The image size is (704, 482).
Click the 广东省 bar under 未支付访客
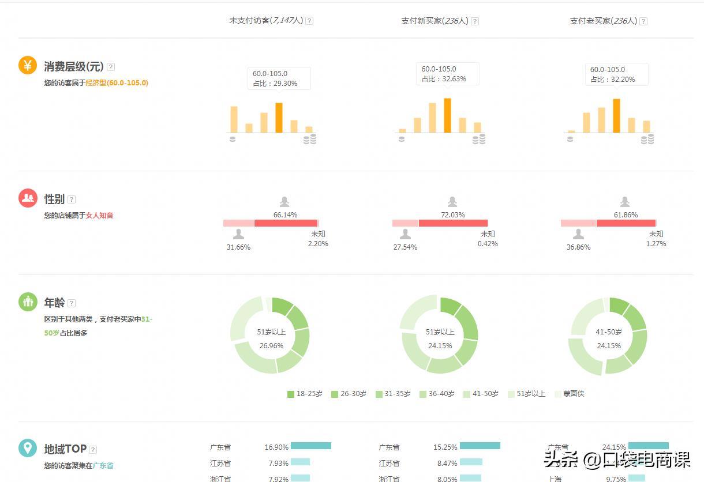coord(311,446)
